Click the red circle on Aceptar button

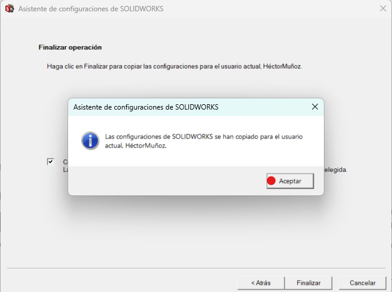[x=271, y=181]
